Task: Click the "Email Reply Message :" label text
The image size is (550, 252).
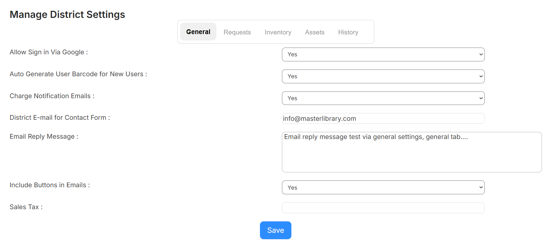Action: pos(44,136)
